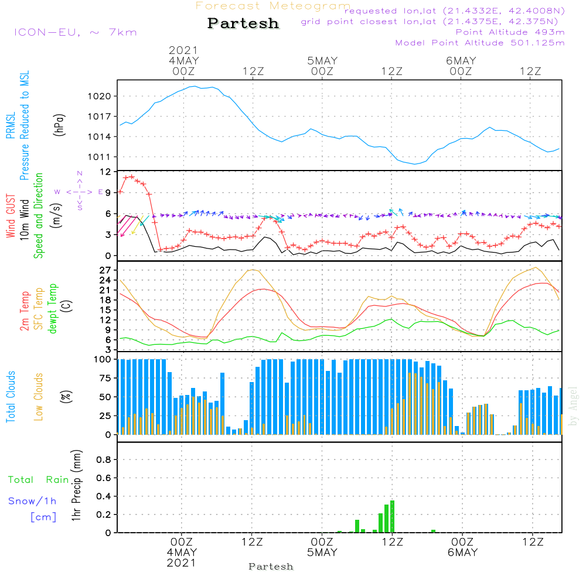586x586 pixels.
Task: Click 'Speed and Direction' axis label
Action: pos(39,216)
